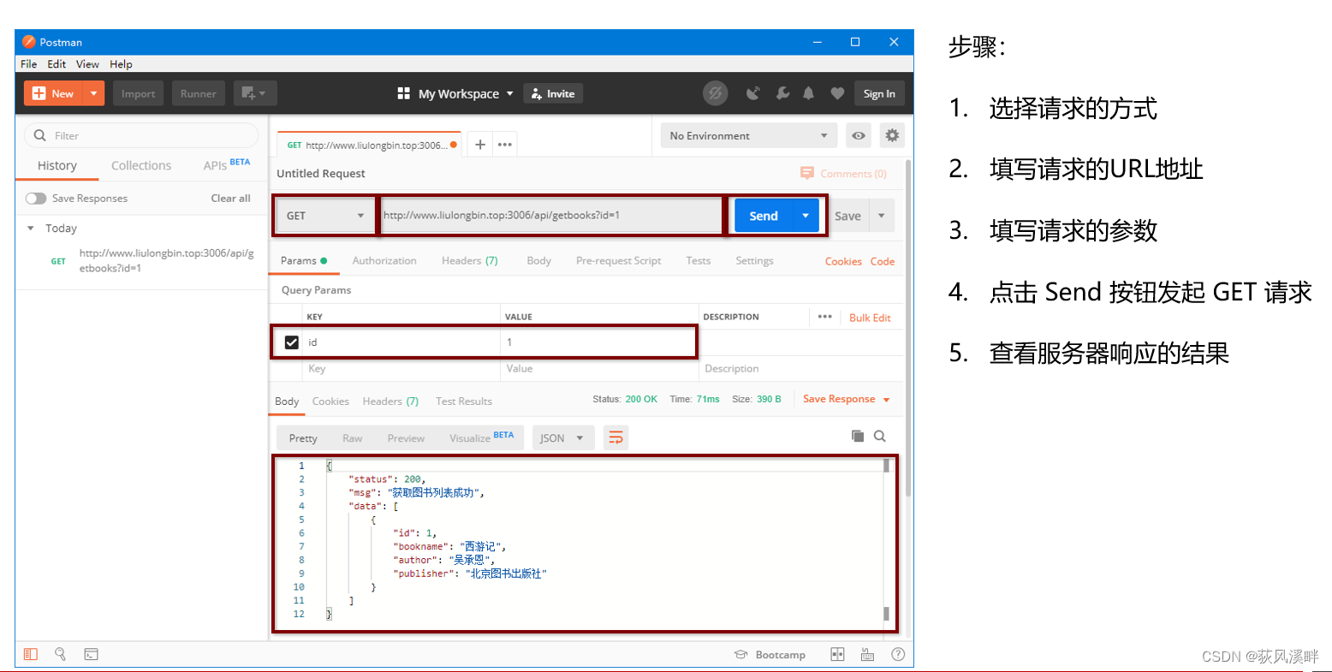
Task: Open the capture requests satellite icon
Action: click(753, 93)
